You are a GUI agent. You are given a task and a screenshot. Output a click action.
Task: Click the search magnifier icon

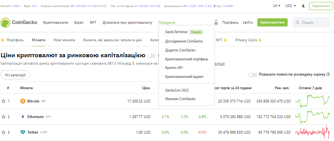[297, 23]
